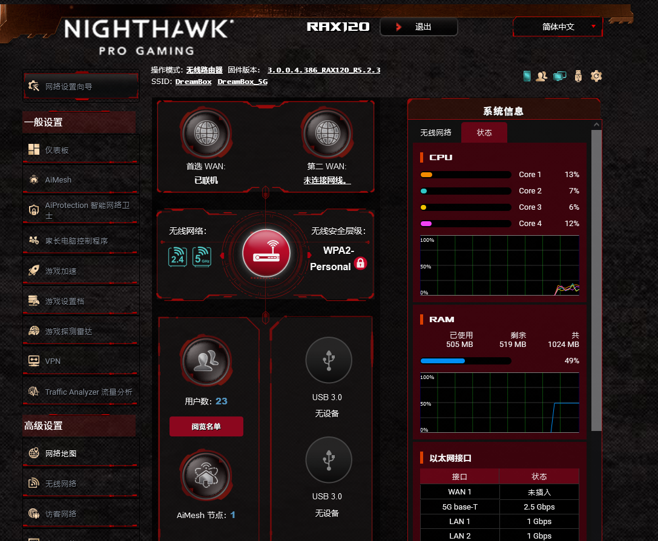Click the scroll up arrow in system info
The height and width of the screenshot is (541, 658).
(596, 125)
